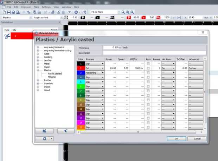Click the black P engrave power icon
218x161 pixels.
coord(83,17)
